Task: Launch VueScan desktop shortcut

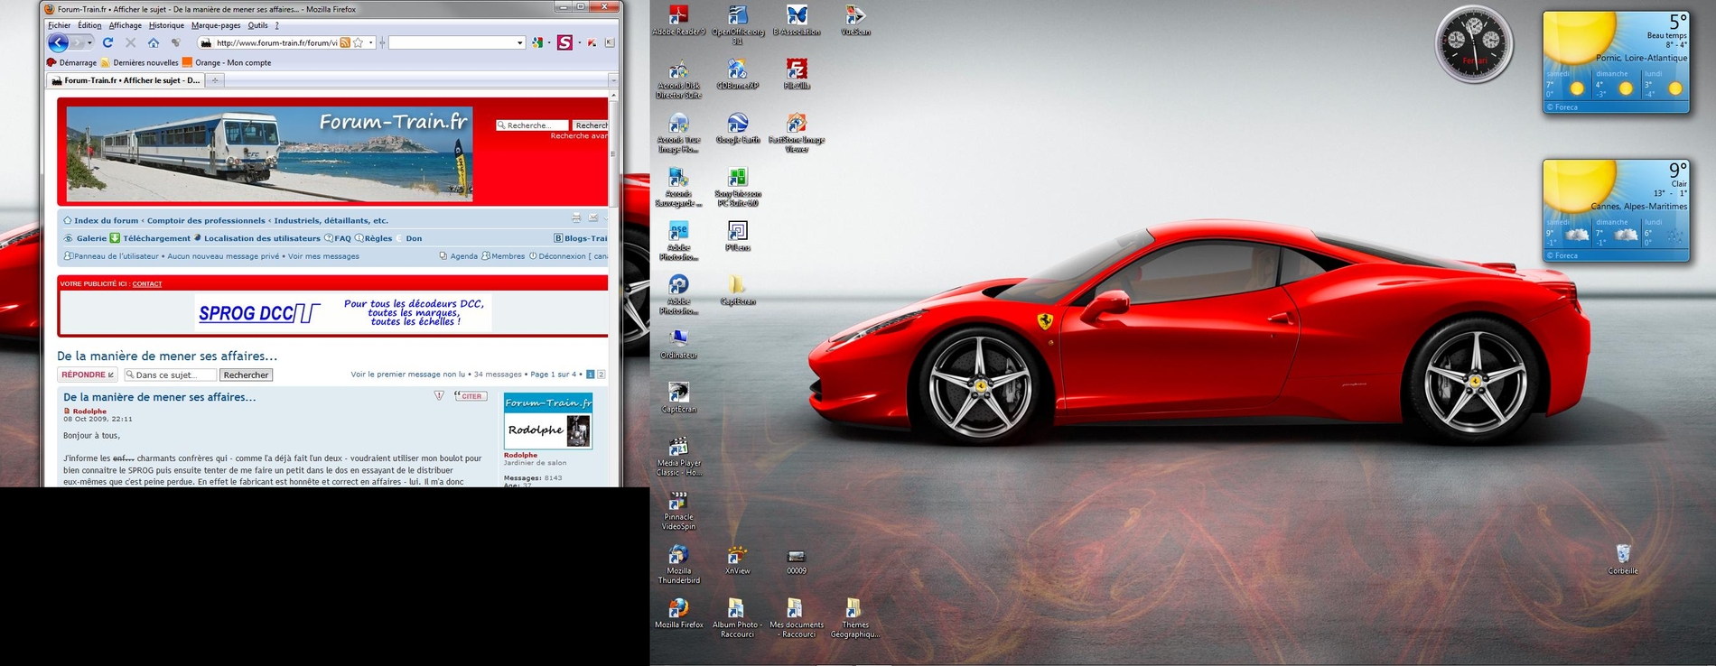Action: [854, 21]
